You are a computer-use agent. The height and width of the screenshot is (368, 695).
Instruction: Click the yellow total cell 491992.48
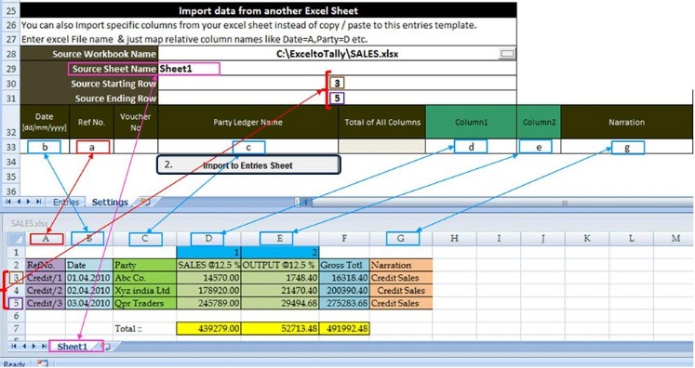point(344,328)
